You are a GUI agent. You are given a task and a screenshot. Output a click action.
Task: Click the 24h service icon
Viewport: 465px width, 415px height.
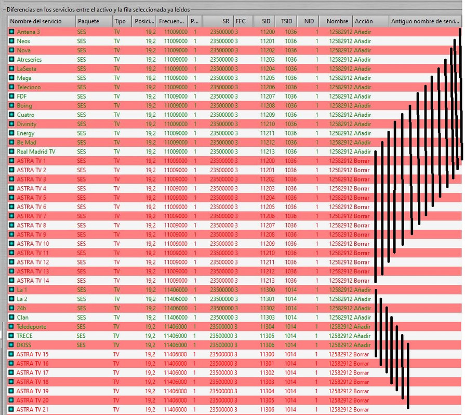click(11, 308)
